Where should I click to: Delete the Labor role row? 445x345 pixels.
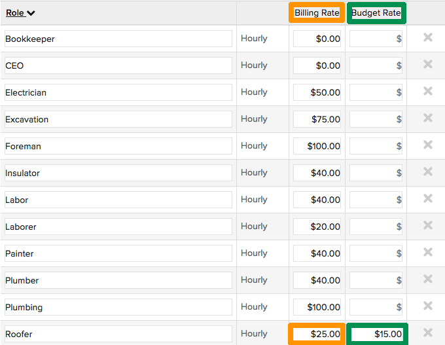click(x=428, y=198)
